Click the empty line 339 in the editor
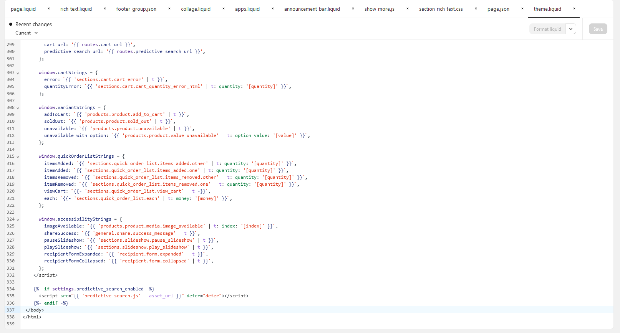This screenshot has height=333, width=620. click(x=317, y=324)
